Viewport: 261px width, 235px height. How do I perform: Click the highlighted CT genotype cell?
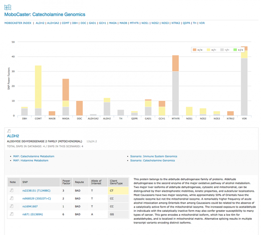pos(118,191)
